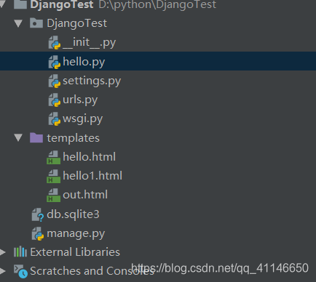Select the templates folder label
Image resolution: width=316 pixels, height=282 pixels.
tap(74, 138)
